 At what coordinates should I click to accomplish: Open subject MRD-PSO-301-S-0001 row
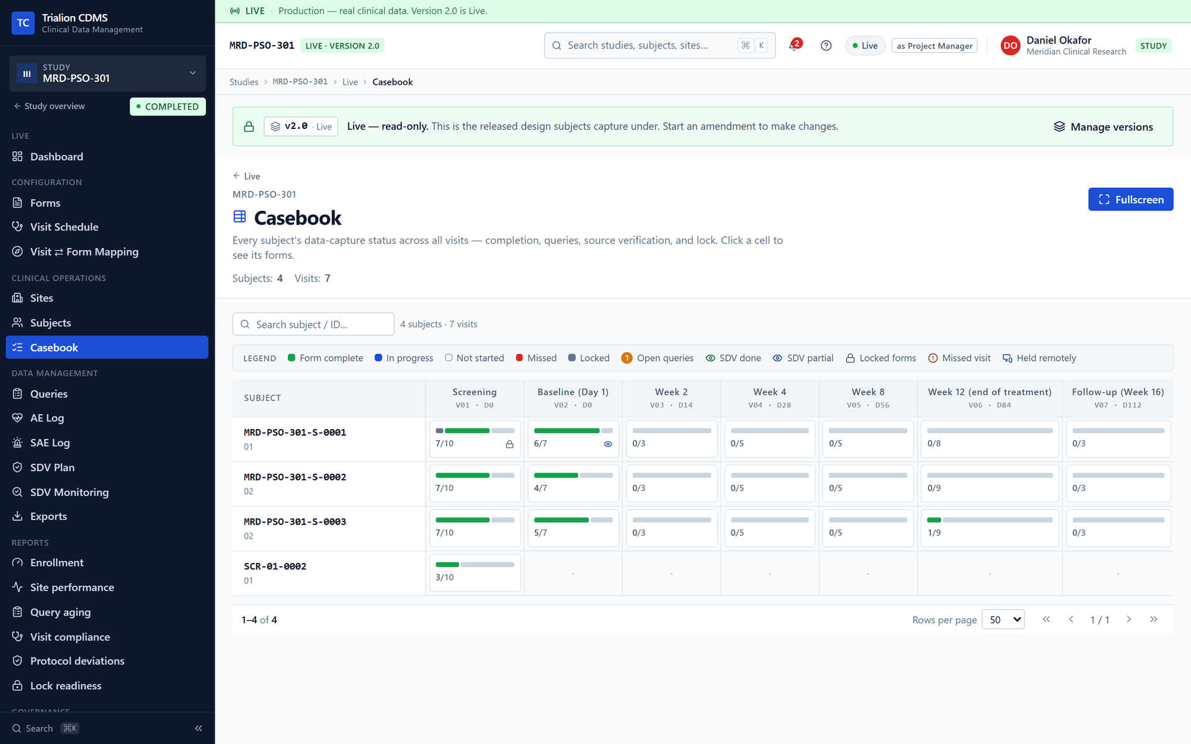point(329,439)
